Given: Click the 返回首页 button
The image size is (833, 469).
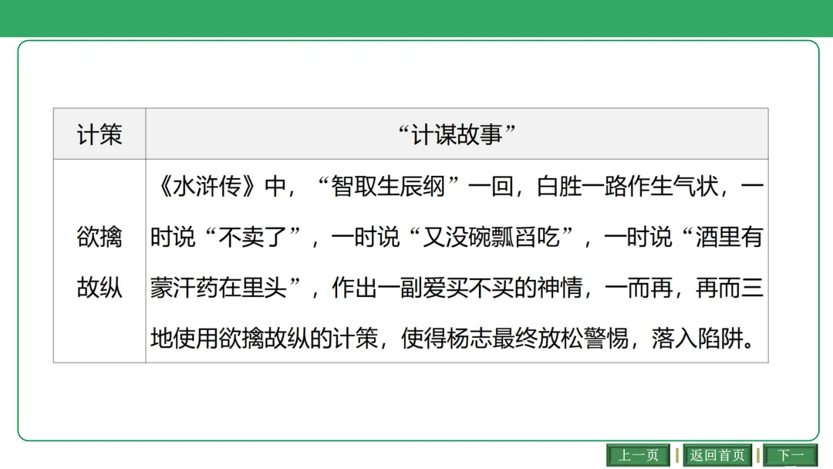Looking at the screenshot, I should coord(717,455).
